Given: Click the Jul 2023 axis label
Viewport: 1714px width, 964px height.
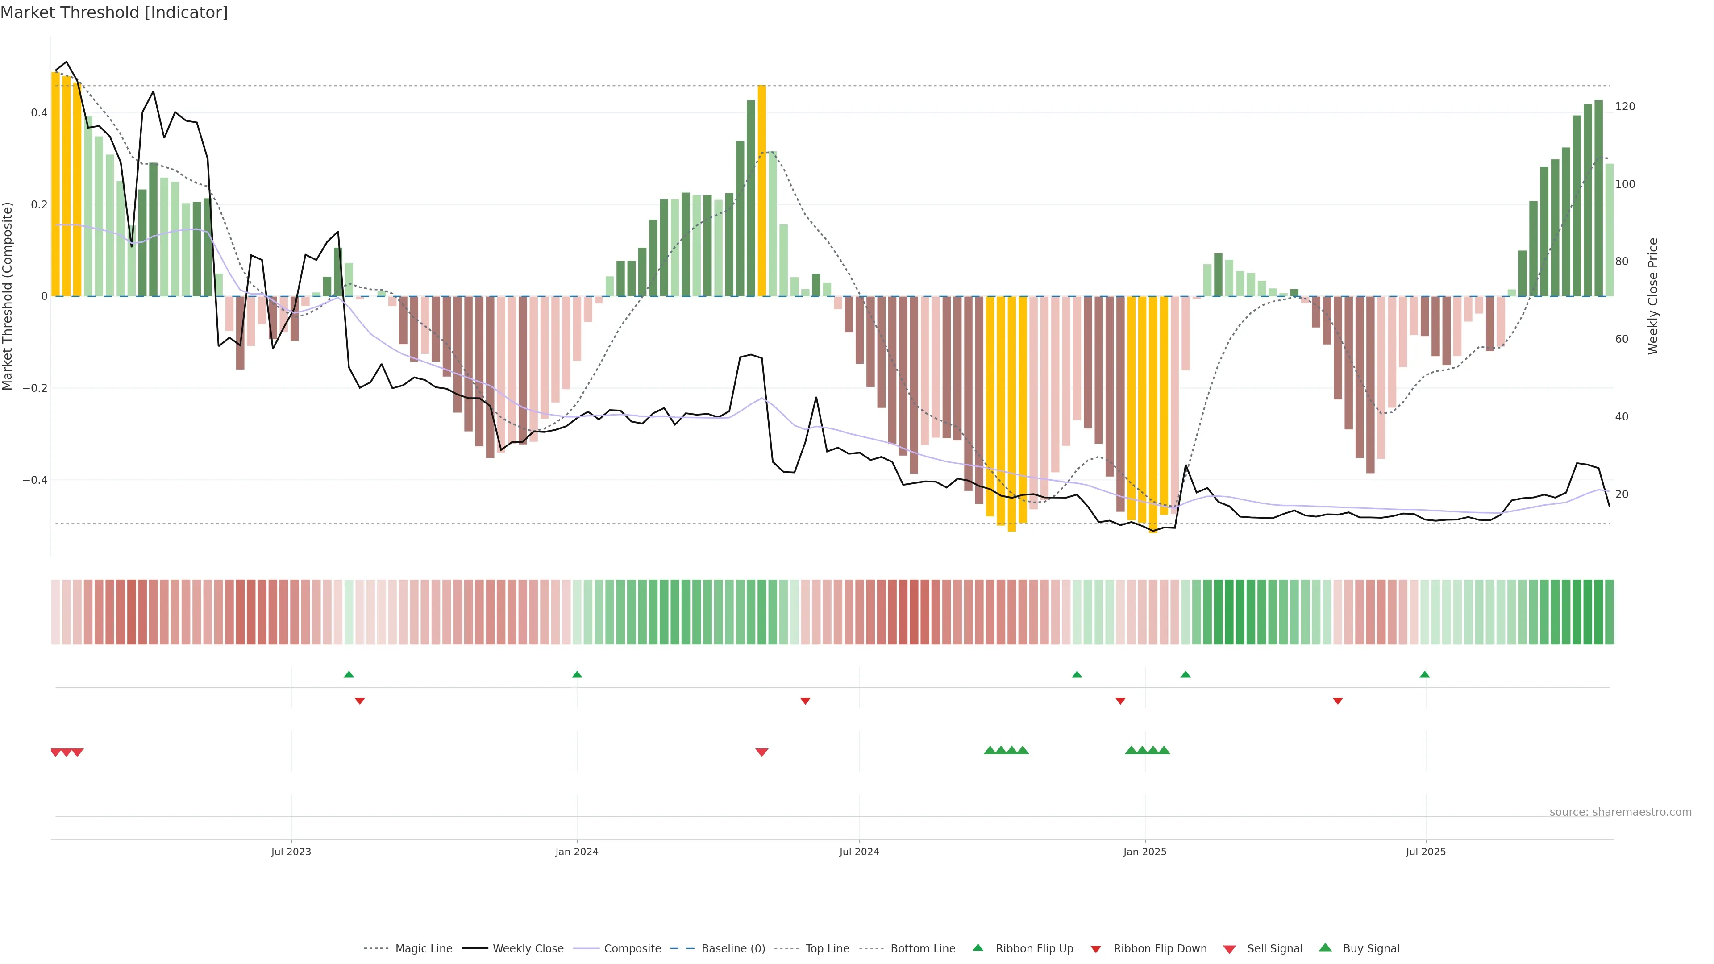Looking at the screenshot, I should (291, 852).
